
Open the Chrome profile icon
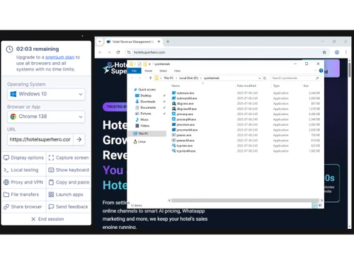[337, 52]
